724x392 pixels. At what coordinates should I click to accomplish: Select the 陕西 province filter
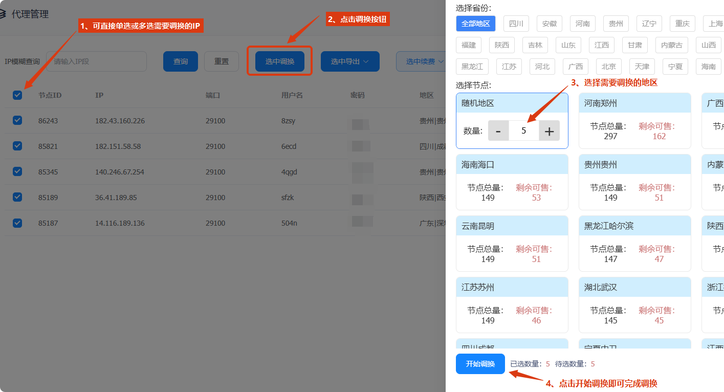pyautogui.click(x=502, y=45)
